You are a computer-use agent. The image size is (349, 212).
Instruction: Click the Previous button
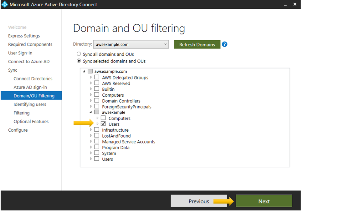click(x=199, y=201)
